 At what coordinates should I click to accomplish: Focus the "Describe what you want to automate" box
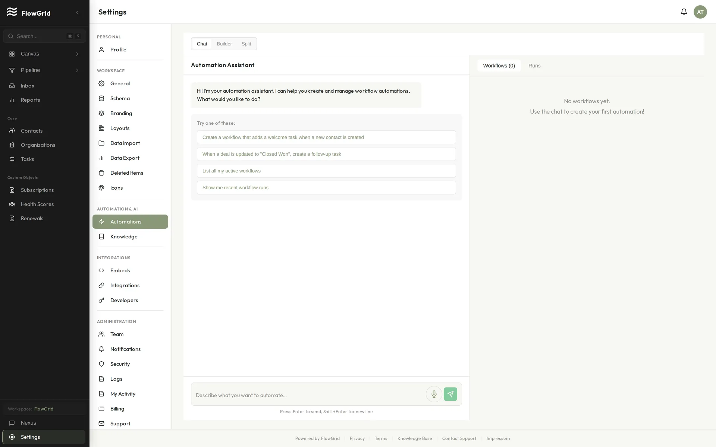[x=308, y=395]
